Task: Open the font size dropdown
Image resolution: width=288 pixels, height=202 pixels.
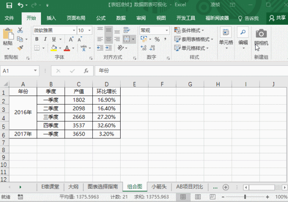Action: 90,30
